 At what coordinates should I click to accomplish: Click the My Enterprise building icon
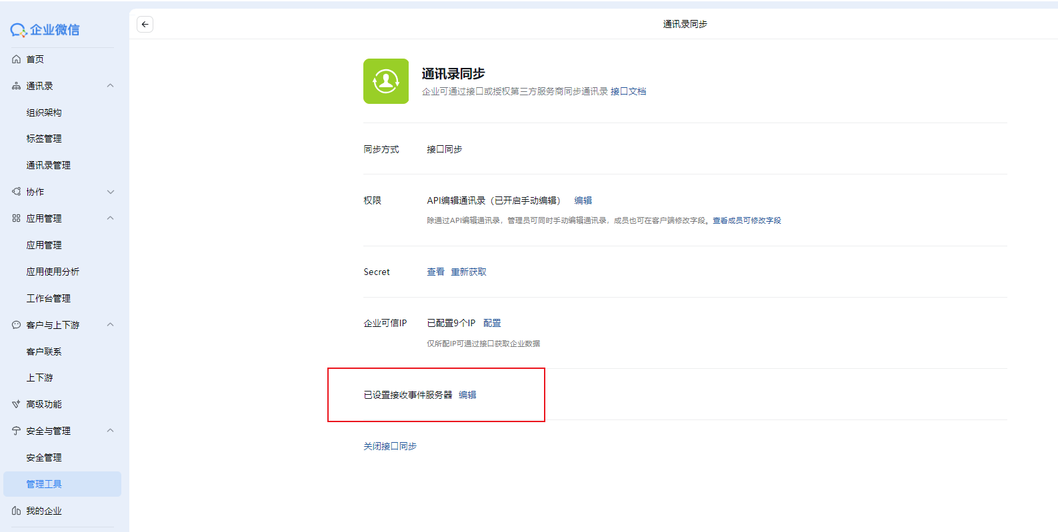pyautogui.click(x=17, y=511)
